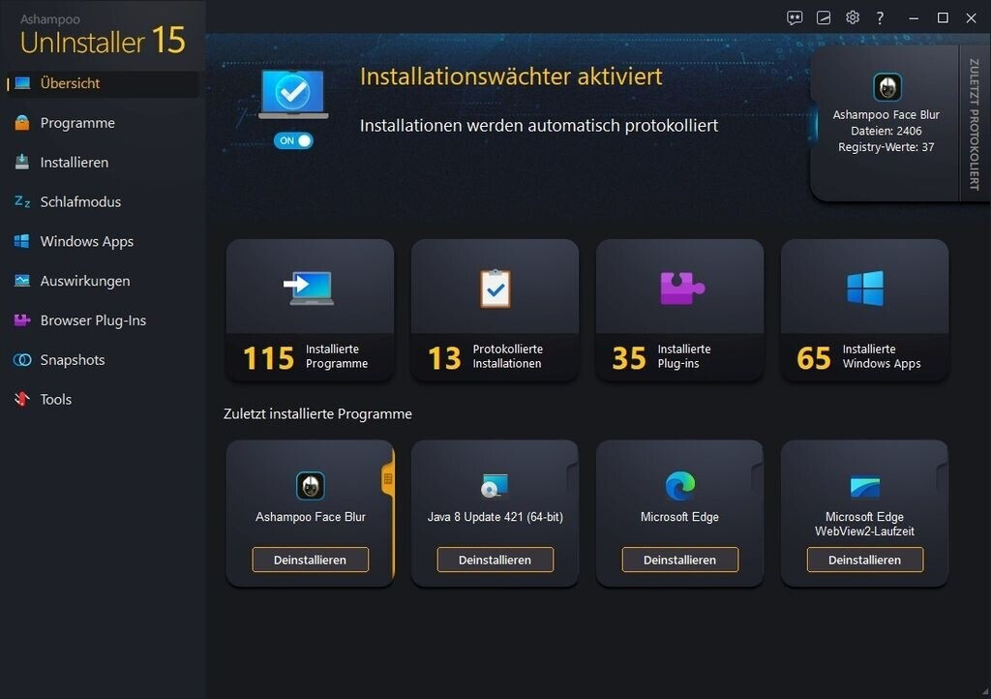Open Protokollierte Installationen clipboard tile
The height and width of the screenshot is (699, 991).
click(x=495, y=310)
